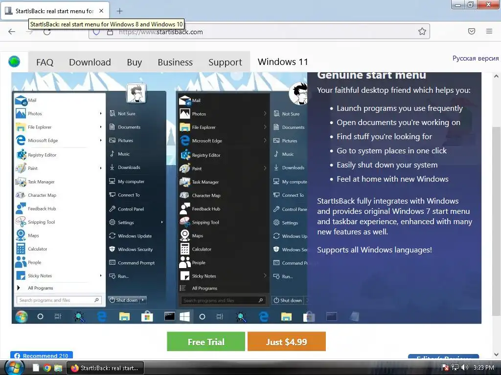Click Microsoft Edge icon in light start menu
Viewport: 501px width, 375px height.
21,140
